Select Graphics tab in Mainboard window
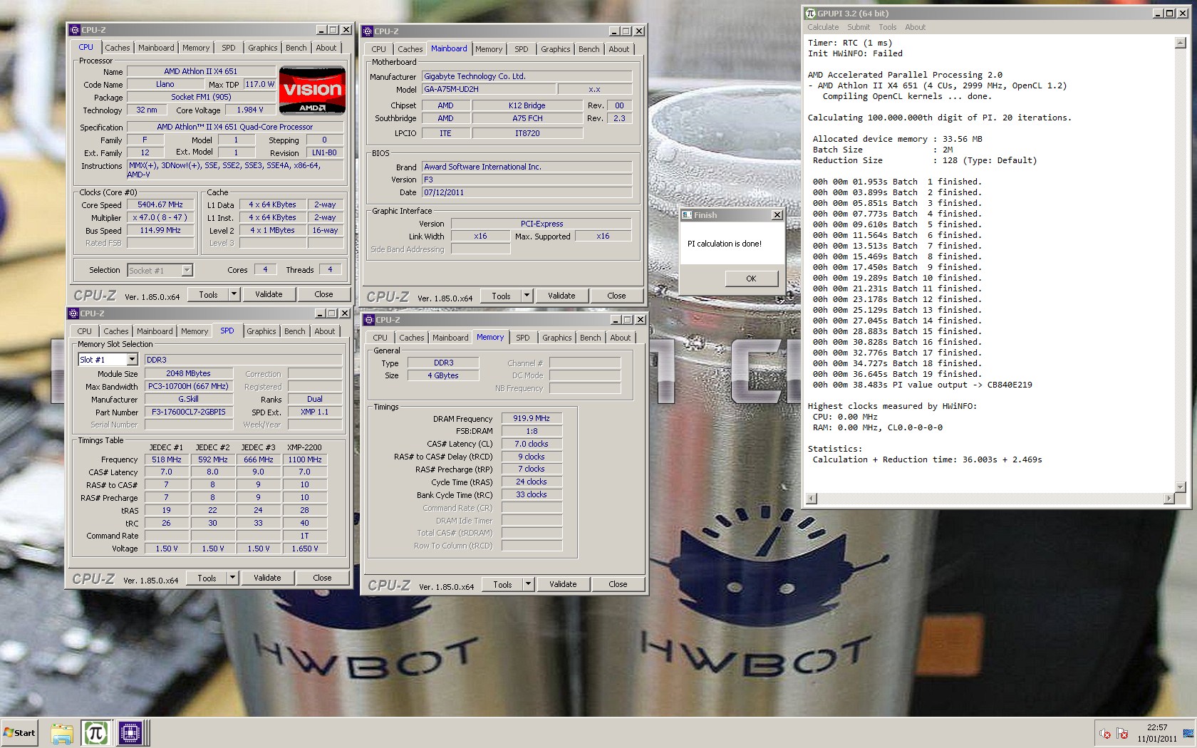 (556, 49)
